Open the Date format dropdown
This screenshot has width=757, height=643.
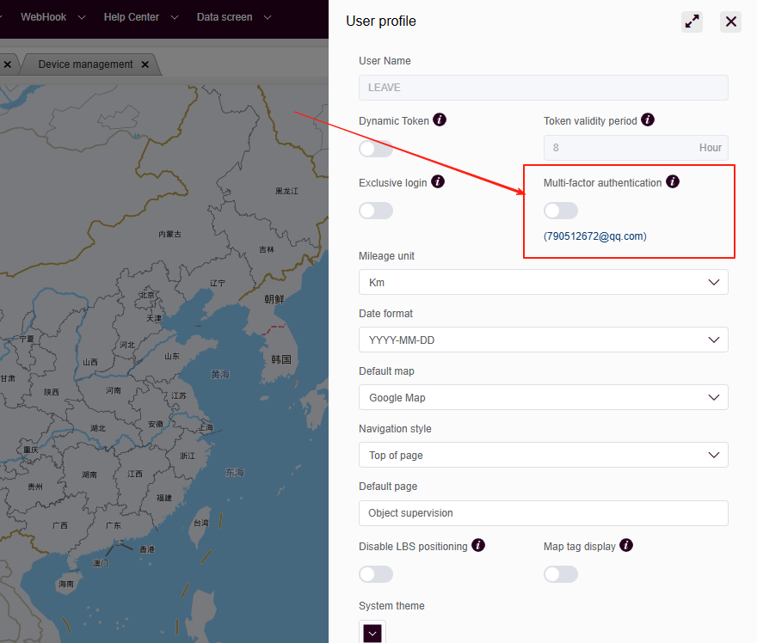point(543,340)
